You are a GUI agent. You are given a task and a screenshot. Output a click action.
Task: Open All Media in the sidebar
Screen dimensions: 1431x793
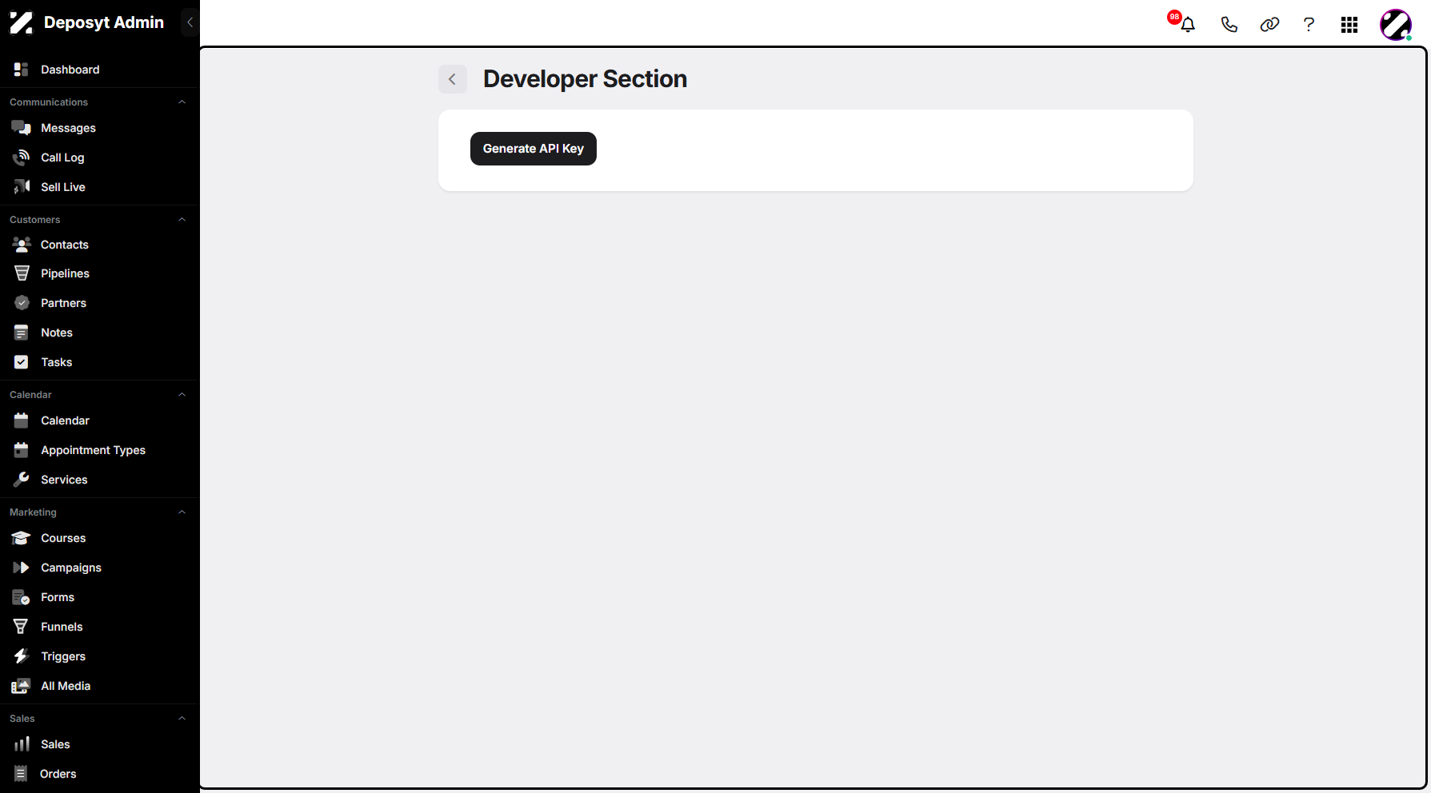click(x=66, y=686)
